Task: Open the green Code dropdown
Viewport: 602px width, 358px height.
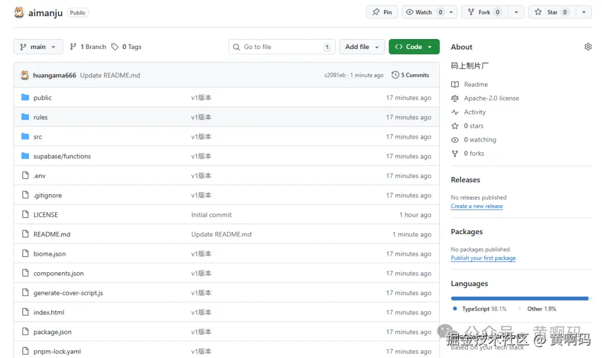Action: 414,47
